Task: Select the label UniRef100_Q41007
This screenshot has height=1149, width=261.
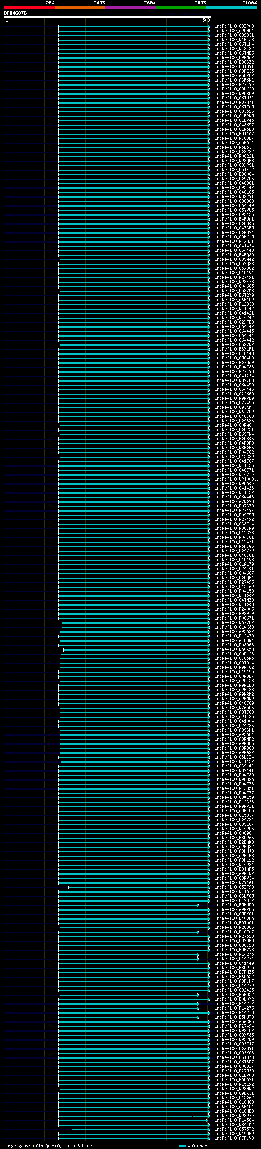Action: pyautogui.click(x=234, y=595)
